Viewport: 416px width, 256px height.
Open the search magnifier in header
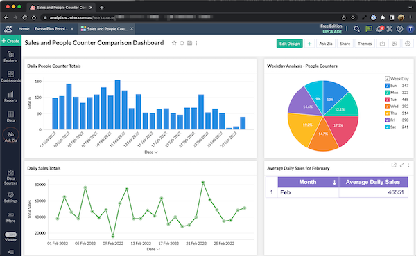(x=357, y=29)
